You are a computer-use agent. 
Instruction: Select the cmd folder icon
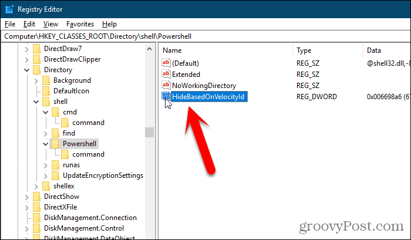[x=56, y=112]
